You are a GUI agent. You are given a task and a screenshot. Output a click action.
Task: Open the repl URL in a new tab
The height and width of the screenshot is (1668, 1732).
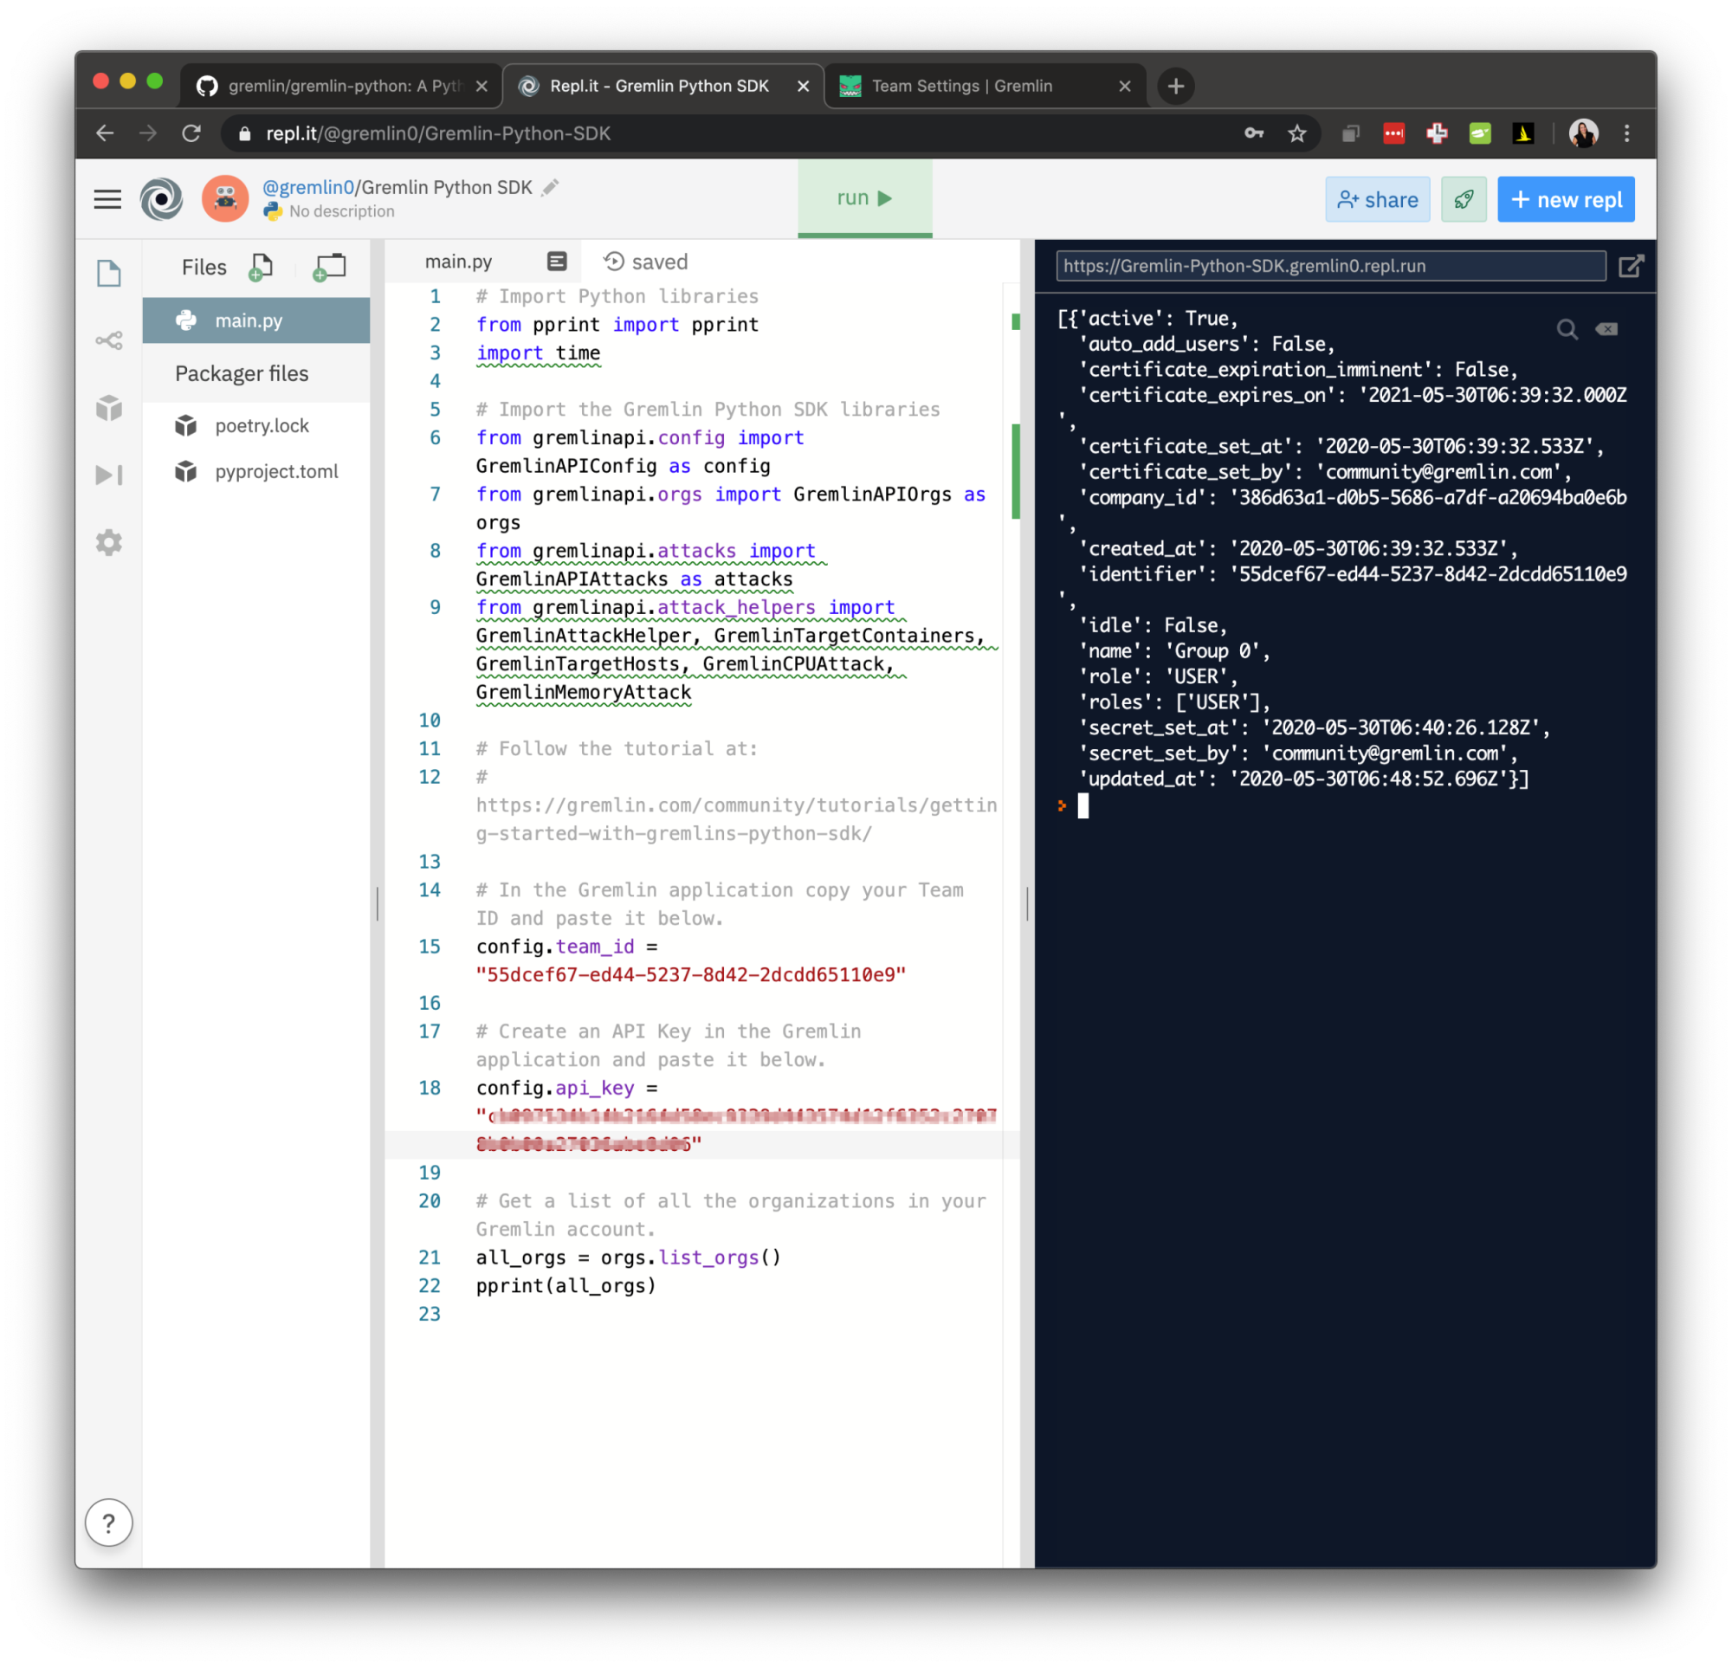pyautogui.click(x=1631, y=265)
